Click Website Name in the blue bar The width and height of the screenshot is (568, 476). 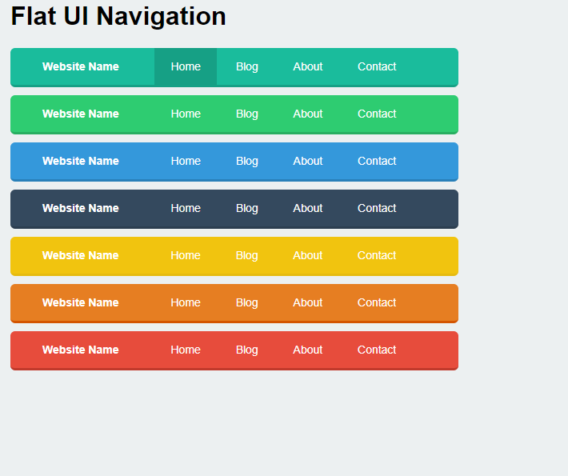81,161
